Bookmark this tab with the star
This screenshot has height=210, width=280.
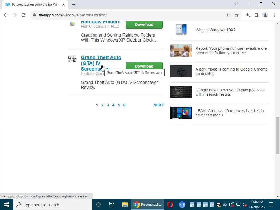click(x=237, y=15)
